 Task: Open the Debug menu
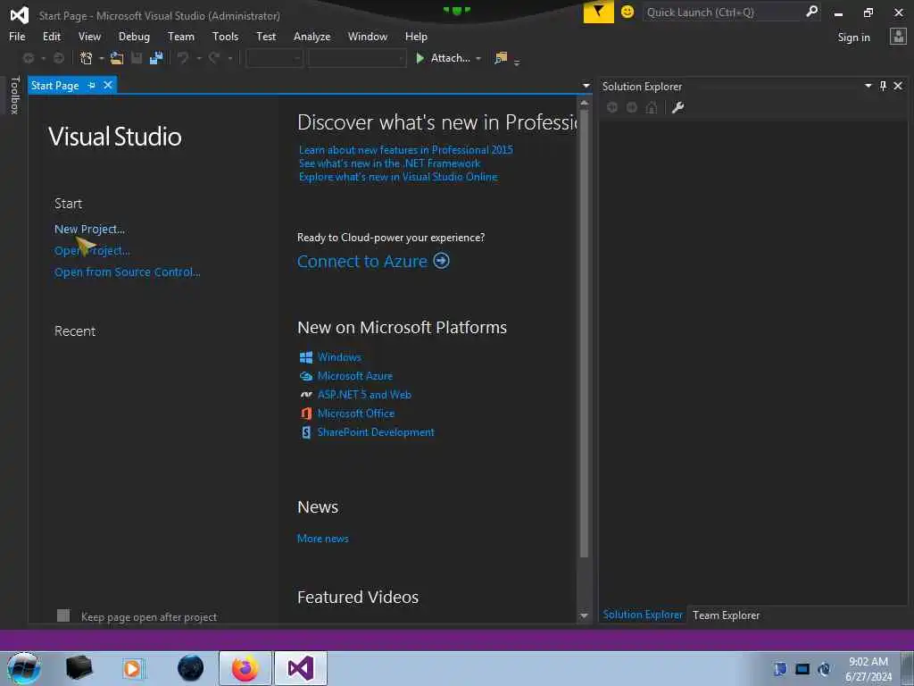point(134,36)
